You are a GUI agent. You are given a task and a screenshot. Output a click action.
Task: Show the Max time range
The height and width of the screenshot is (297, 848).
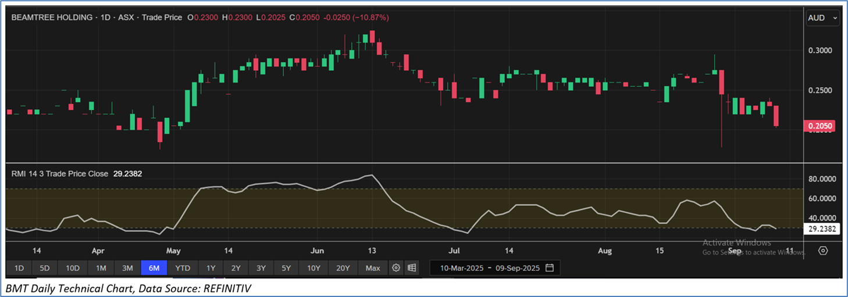pyautogui.click(x=373, y=268)
